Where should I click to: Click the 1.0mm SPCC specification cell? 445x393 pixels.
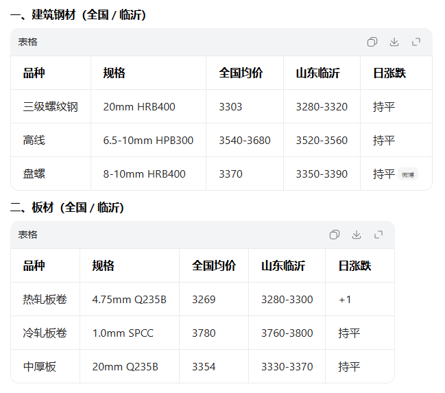coord(123,333)
